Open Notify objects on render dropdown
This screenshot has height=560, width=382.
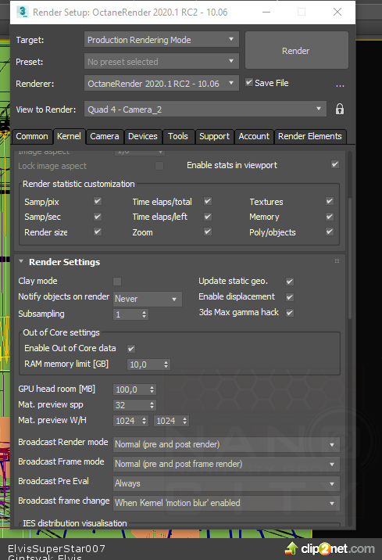(x=148, y=299)
